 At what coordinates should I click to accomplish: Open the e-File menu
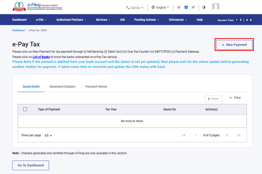click(x=41, y=20)
